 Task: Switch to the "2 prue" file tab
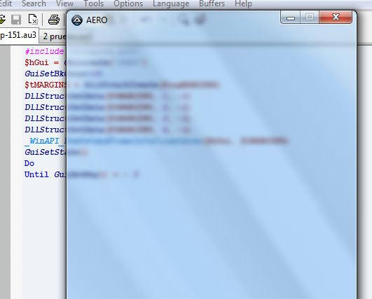pos(53,36)
